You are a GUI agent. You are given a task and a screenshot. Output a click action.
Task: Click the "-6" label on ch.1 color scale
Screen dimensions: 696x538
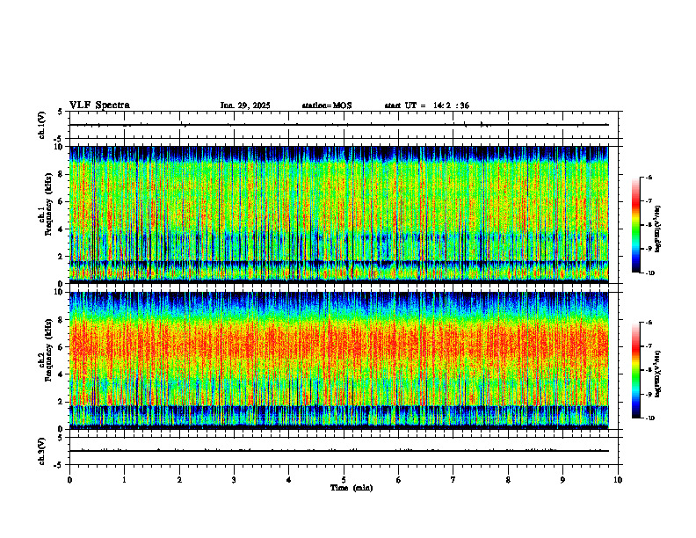point(648,178)
